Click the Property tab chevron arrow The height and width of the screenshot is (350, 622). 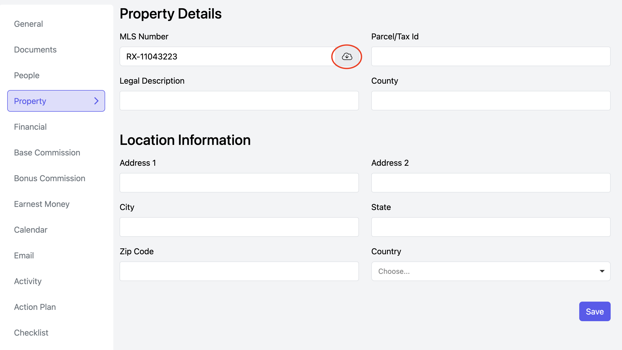(96, 101)
